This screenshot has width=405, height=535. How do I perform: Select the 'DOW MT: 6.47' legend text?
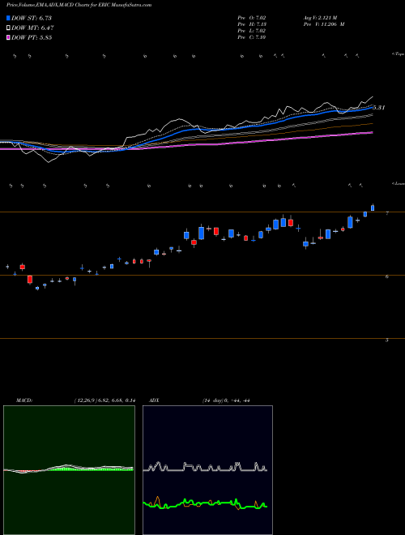[32, 28]
